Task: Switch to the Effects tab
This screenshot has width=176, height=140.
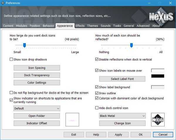Action: [80, 26]
